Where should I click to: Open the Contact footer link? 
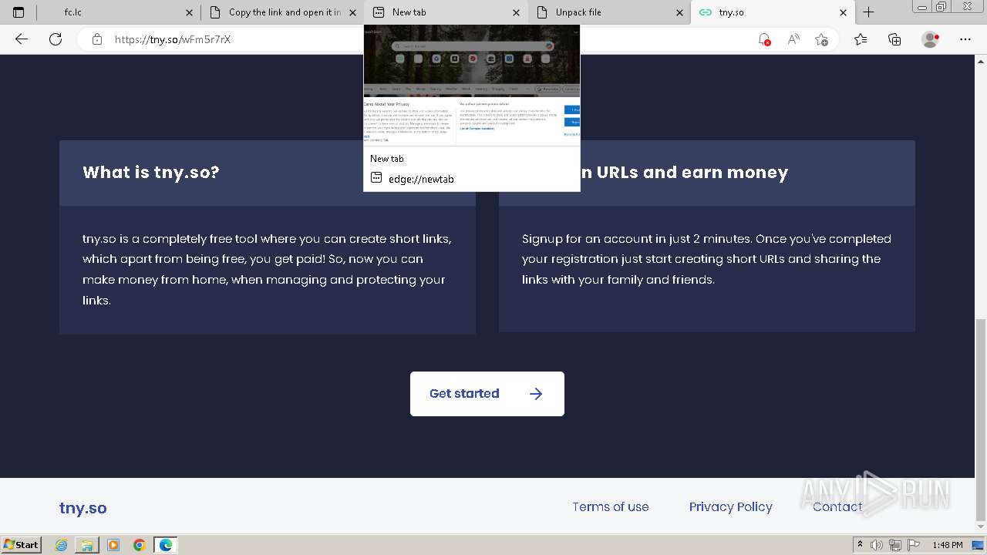[x=837, y=507]
